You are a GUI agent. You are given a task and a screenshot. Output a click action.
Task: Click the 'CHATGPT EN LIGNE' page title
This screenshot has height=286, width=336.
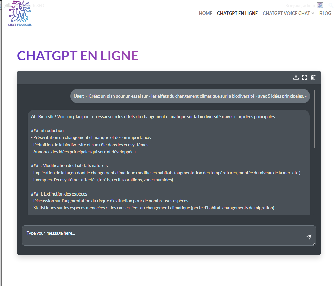tap(78, 56)
